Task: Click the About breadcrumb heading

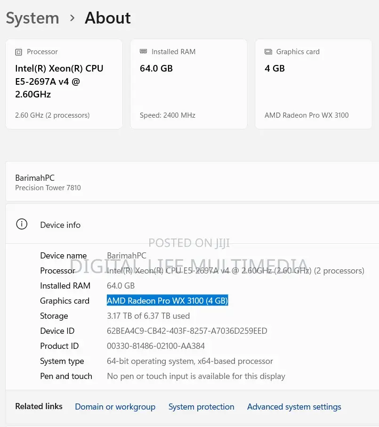Action: tap(108, 18)
